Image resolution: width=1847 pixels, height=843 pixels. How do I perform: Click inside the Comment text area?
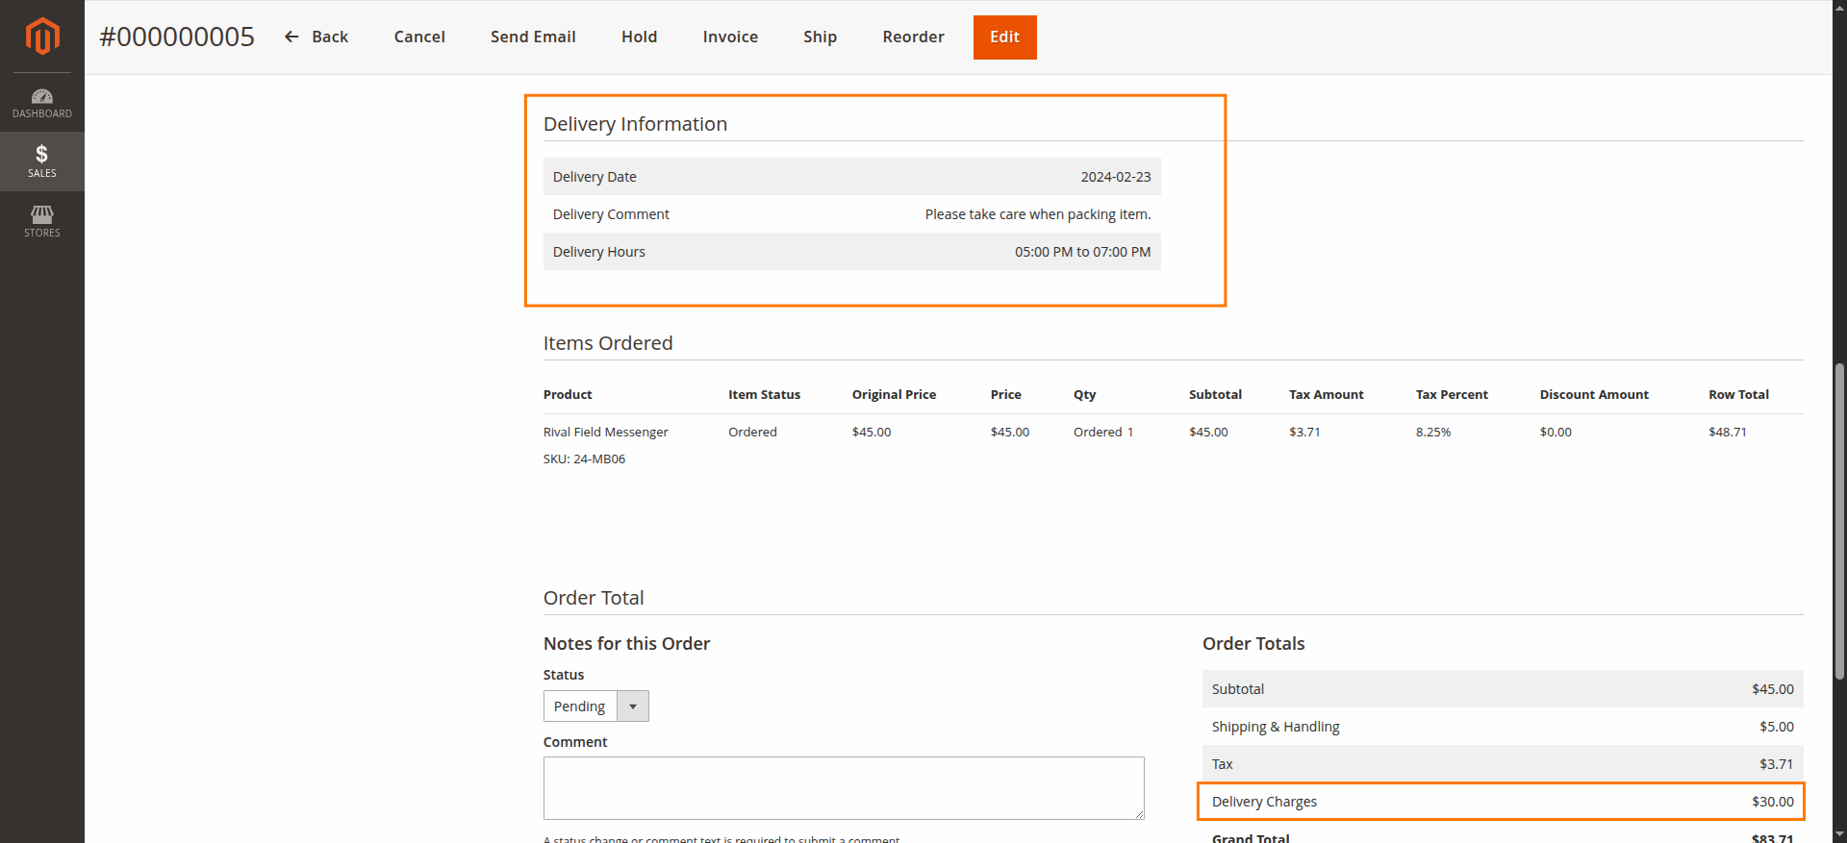pos(844,788)
